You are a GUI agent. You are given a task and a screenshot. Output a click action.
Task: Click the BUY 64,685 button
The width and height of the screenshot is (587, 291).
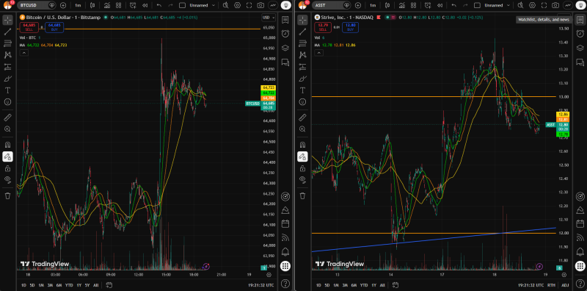[51, 27]
